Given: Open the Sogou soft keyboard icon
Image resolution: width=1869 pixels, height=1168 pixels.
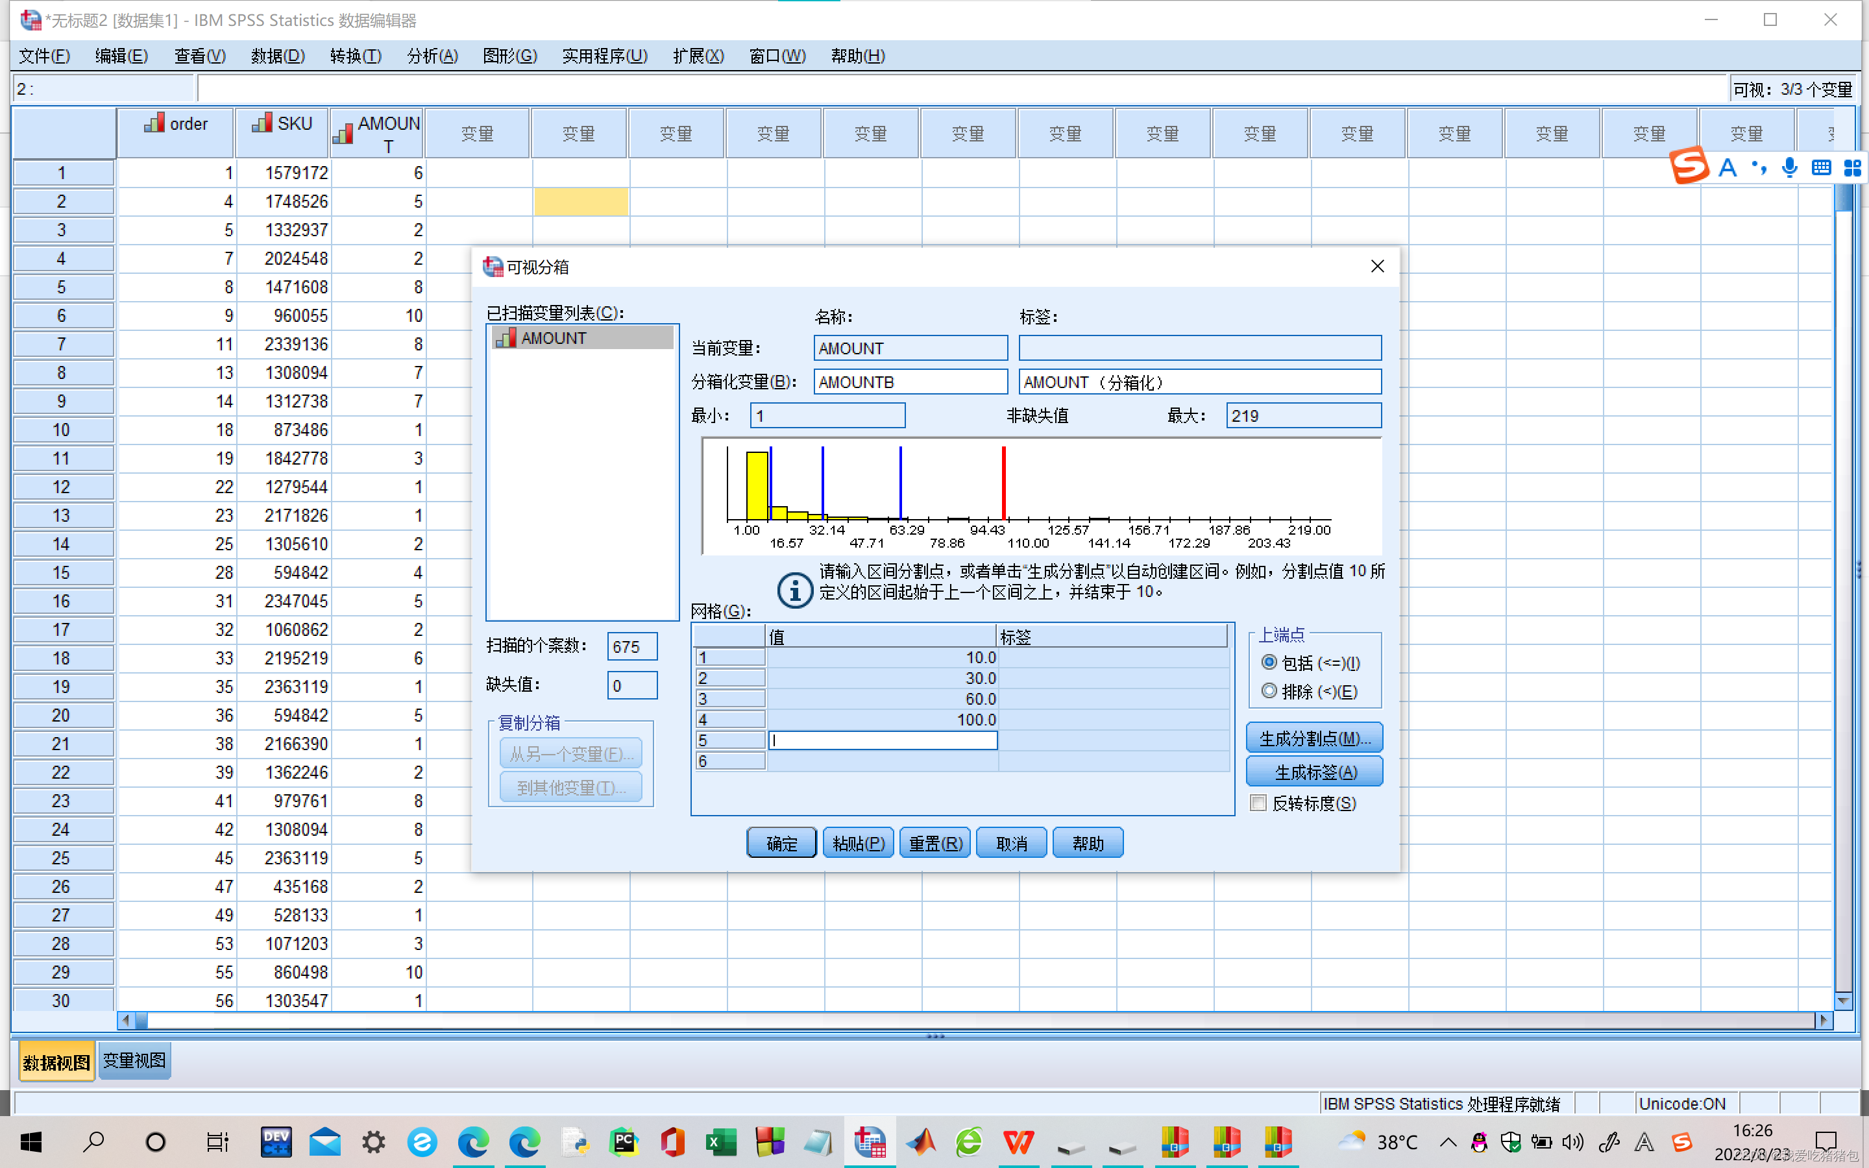Looking at the screenshot, I should [x=1820, y=167].
